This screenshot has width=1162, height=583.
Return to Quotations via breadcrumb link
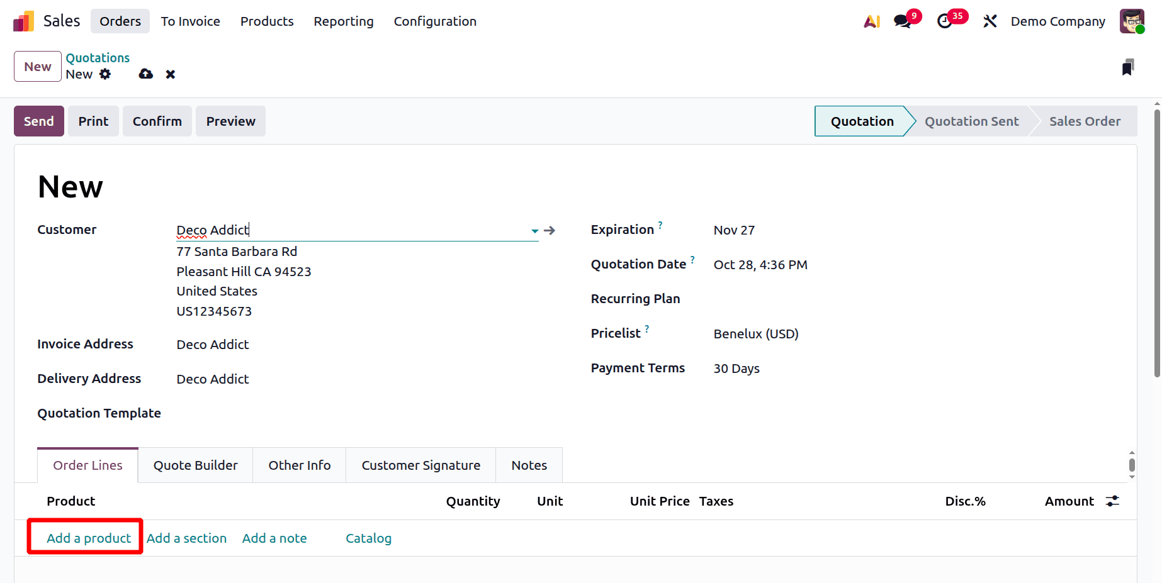tap(98, 57)
